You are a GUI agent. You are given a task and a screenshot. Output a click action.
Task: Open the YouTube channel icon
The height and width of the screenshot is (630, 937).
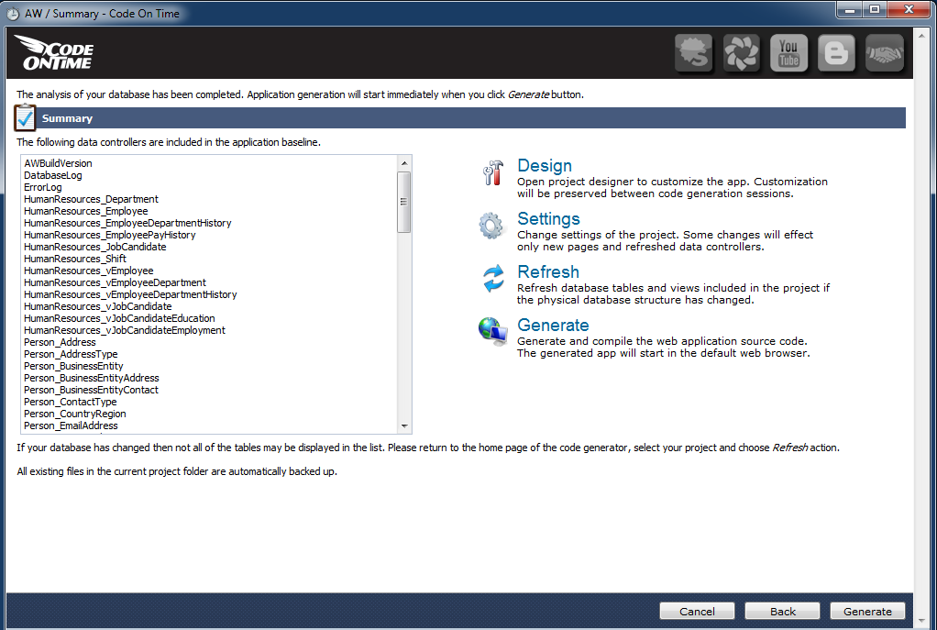click(788, 53)
